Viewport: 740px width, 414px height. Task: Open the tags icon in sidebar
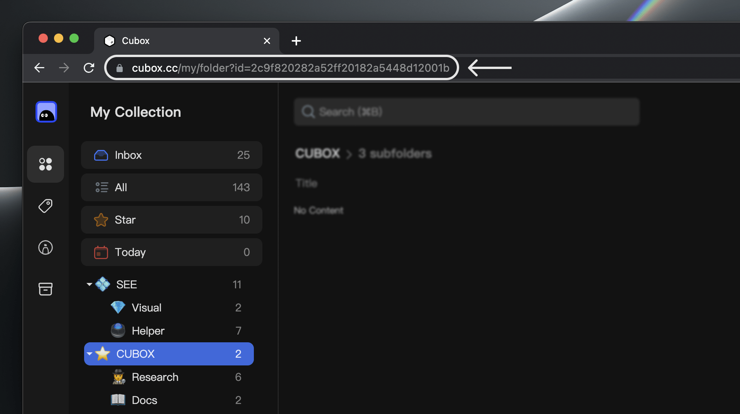coord(46,206)
